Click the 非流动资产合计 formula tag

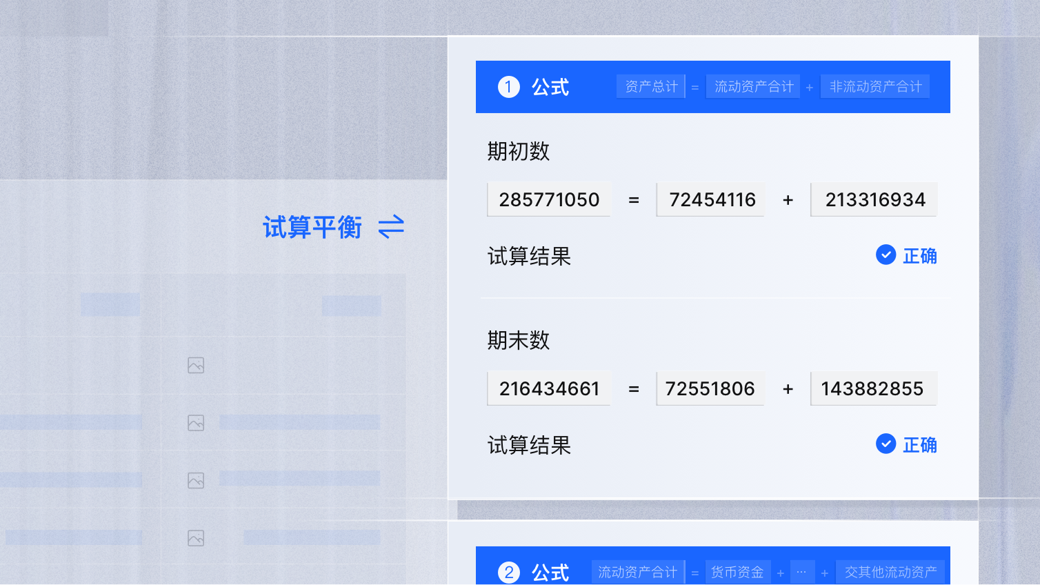click(x=875, y=86)
